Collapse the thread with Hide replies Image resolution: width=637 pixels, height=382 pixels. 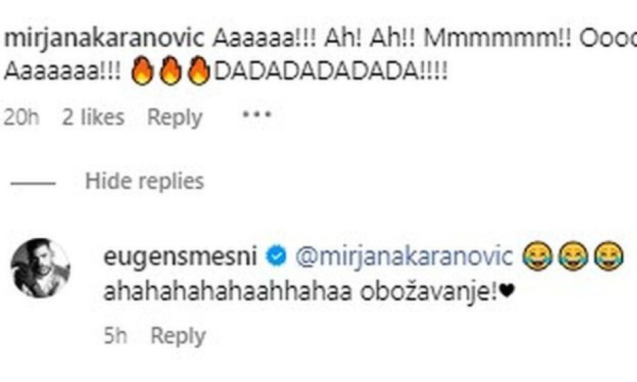[144, 181]
